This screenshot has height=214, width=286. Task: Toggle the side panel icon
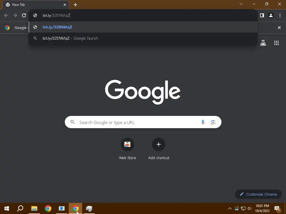(262, 15)
